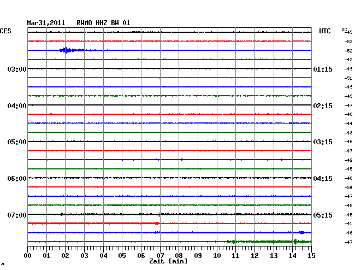Click the 11 minute tick label

pos(235,256)
